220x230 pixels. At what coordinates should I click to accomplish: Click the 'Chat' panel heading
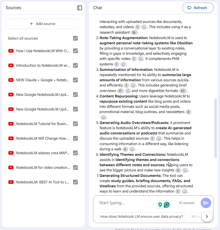coord(98,8)
